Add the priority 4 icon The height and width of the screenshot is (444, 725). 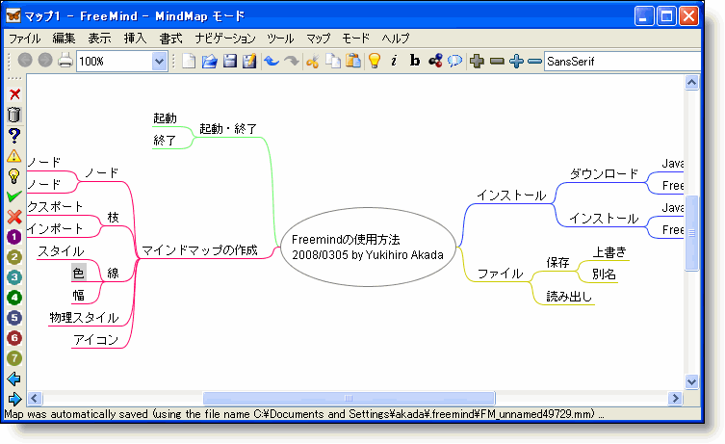tap(13, 298)
